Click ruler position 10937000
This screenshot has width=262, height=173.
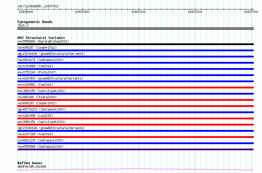point(82,12)
